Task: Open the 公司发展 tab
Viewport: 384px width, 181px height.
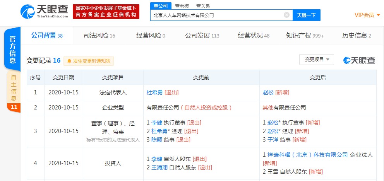Action: coord(202,36)
